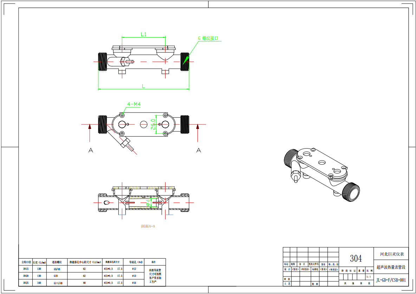Select the 公称口径 column header

pyautogui.click(x=26, y=262)
